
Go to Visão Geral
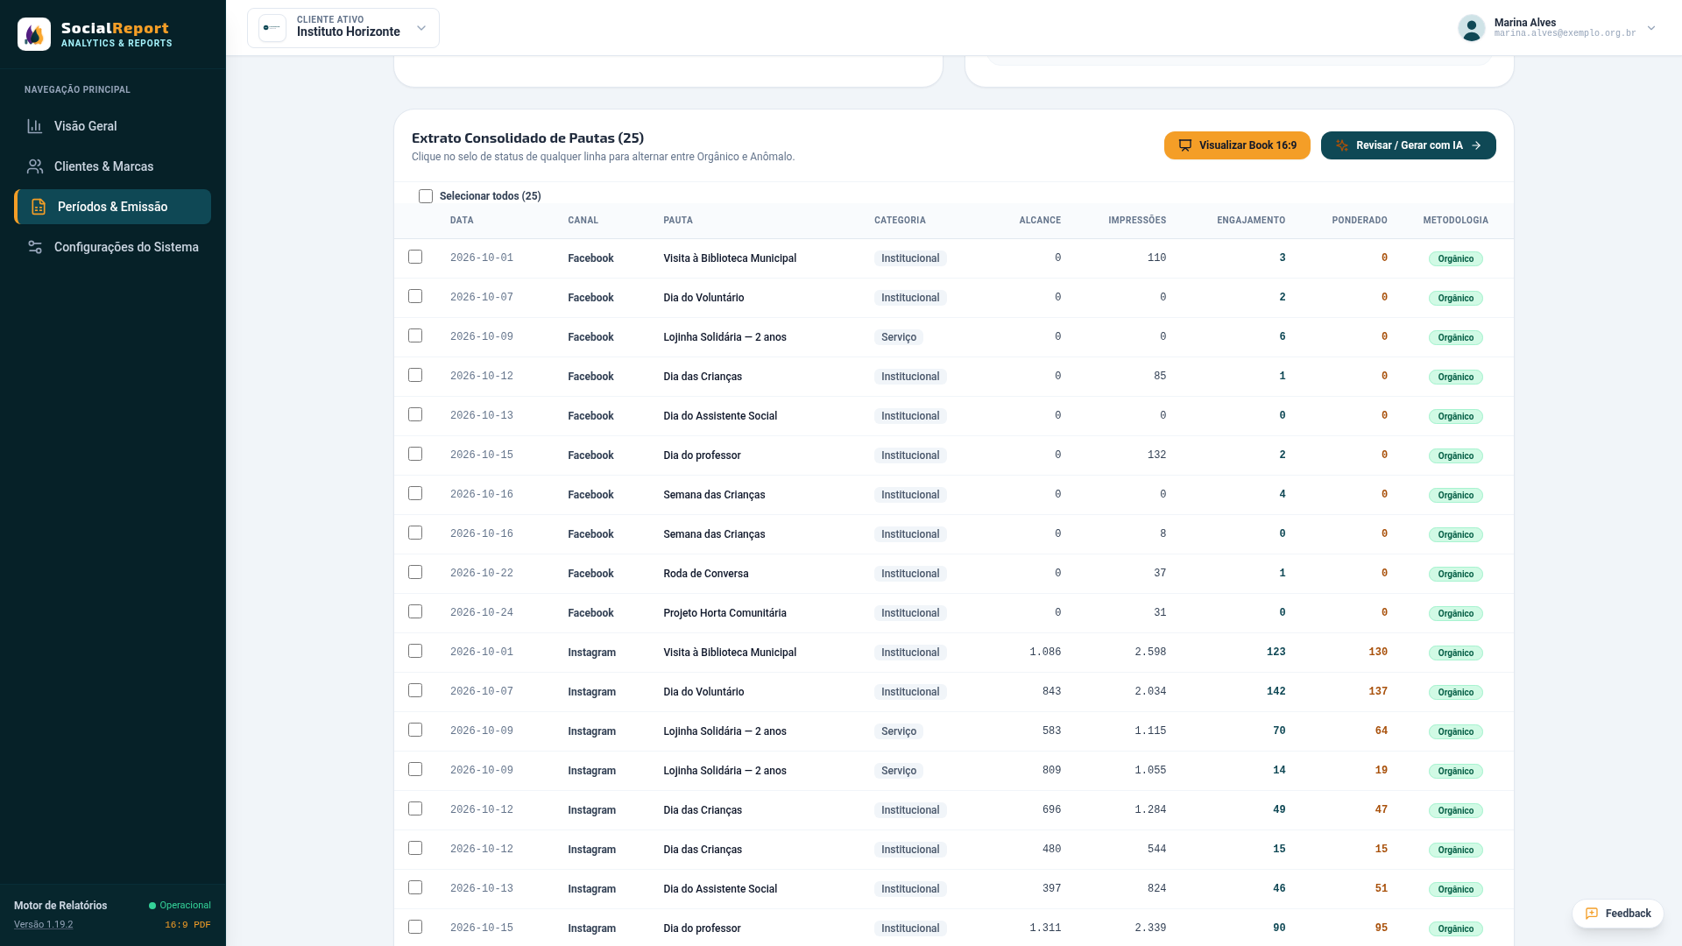(x=112, y=126)
